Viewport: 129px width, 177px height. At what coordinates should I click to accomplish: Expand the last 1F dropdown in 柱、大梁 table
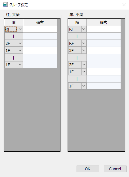tap(20, 65)
